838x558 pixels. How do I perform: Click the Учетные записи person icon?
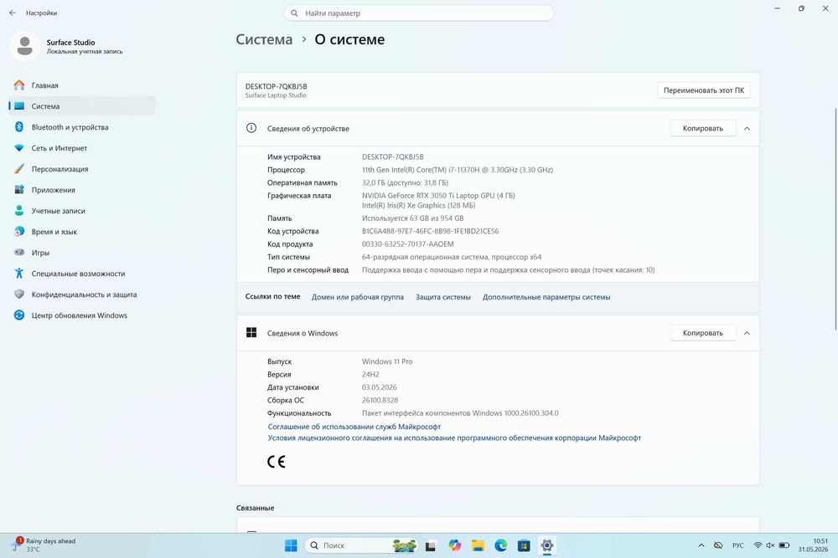coord(19,211)
